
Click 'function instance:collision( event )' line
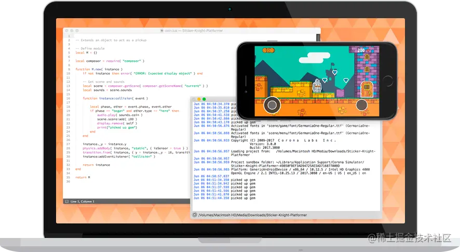115,98
